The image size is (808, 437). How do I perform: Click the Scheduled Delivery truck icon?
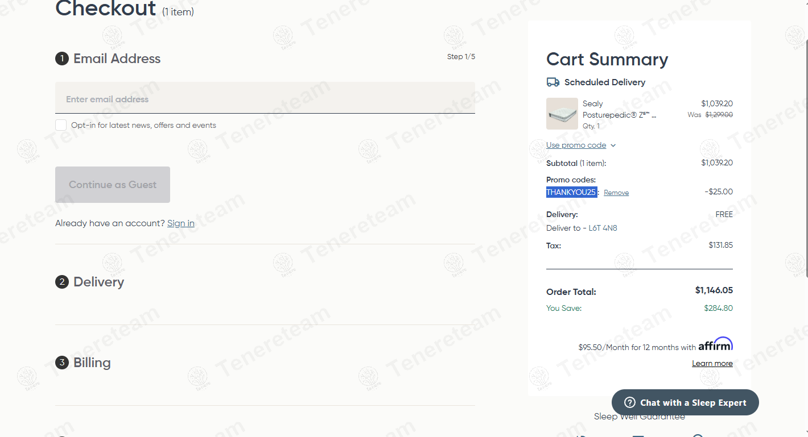[x=553, y=82]
